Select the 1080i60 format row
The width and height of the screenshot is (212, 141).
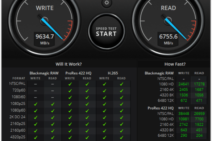(70, 97)
